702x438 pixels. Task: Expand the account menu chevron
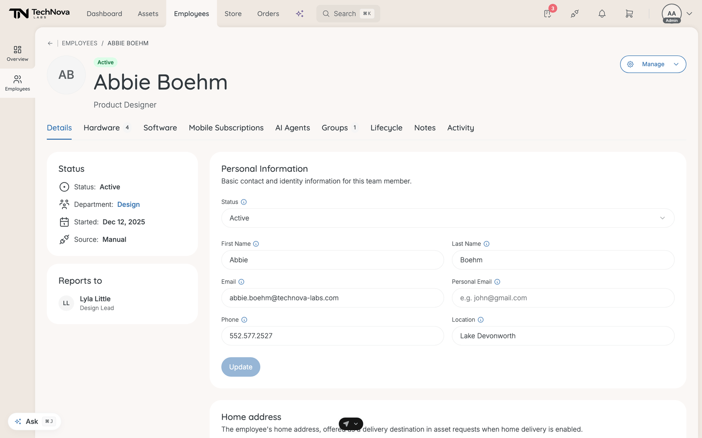(689, 14)
